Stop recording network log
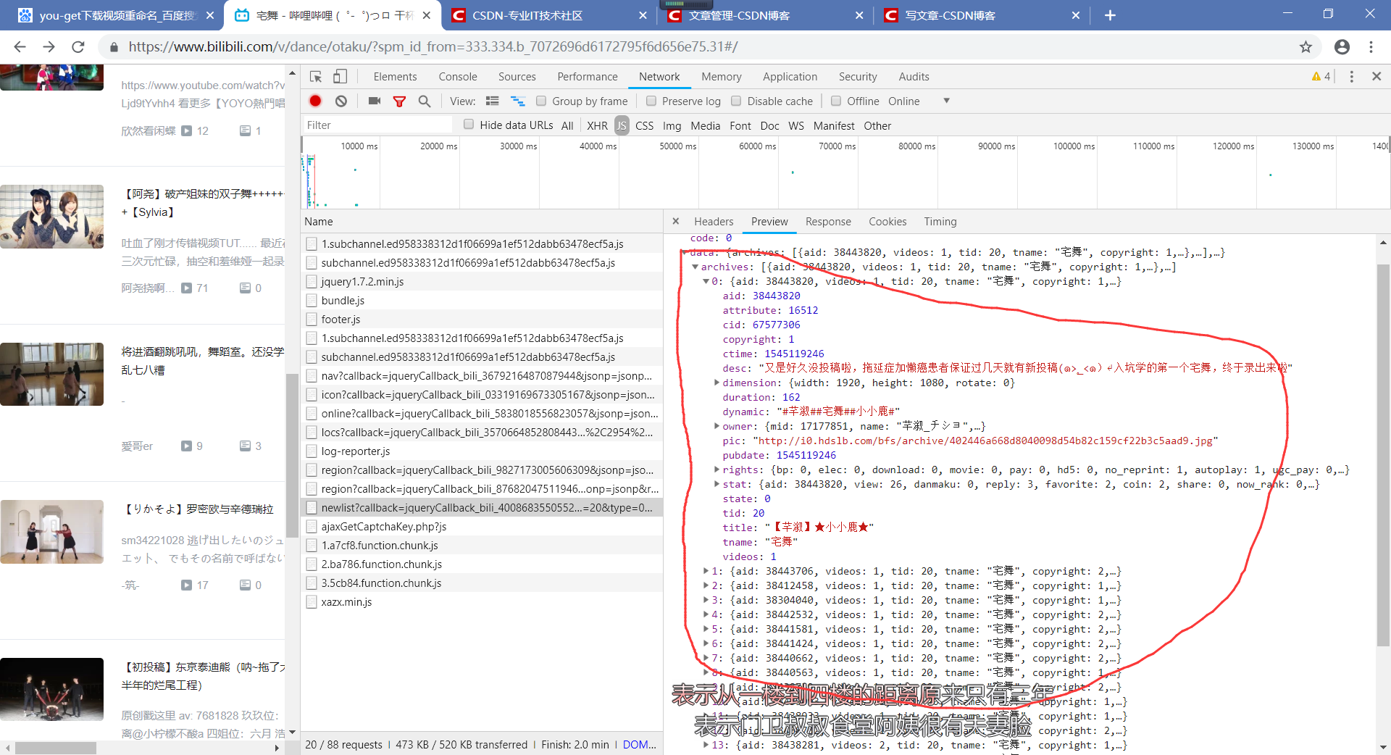The image size is (1391, 755). click(x=315, y=101)
